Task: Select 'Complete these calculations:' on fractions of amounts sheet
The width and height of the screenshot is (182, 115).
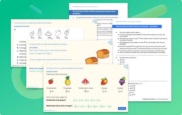Action: [128, 57]
